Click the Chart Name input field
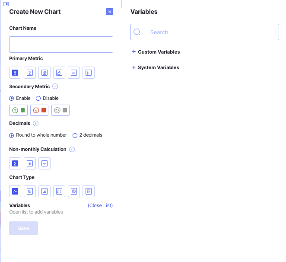This screenshot has height=262, width=286. (x=61, y=45)
